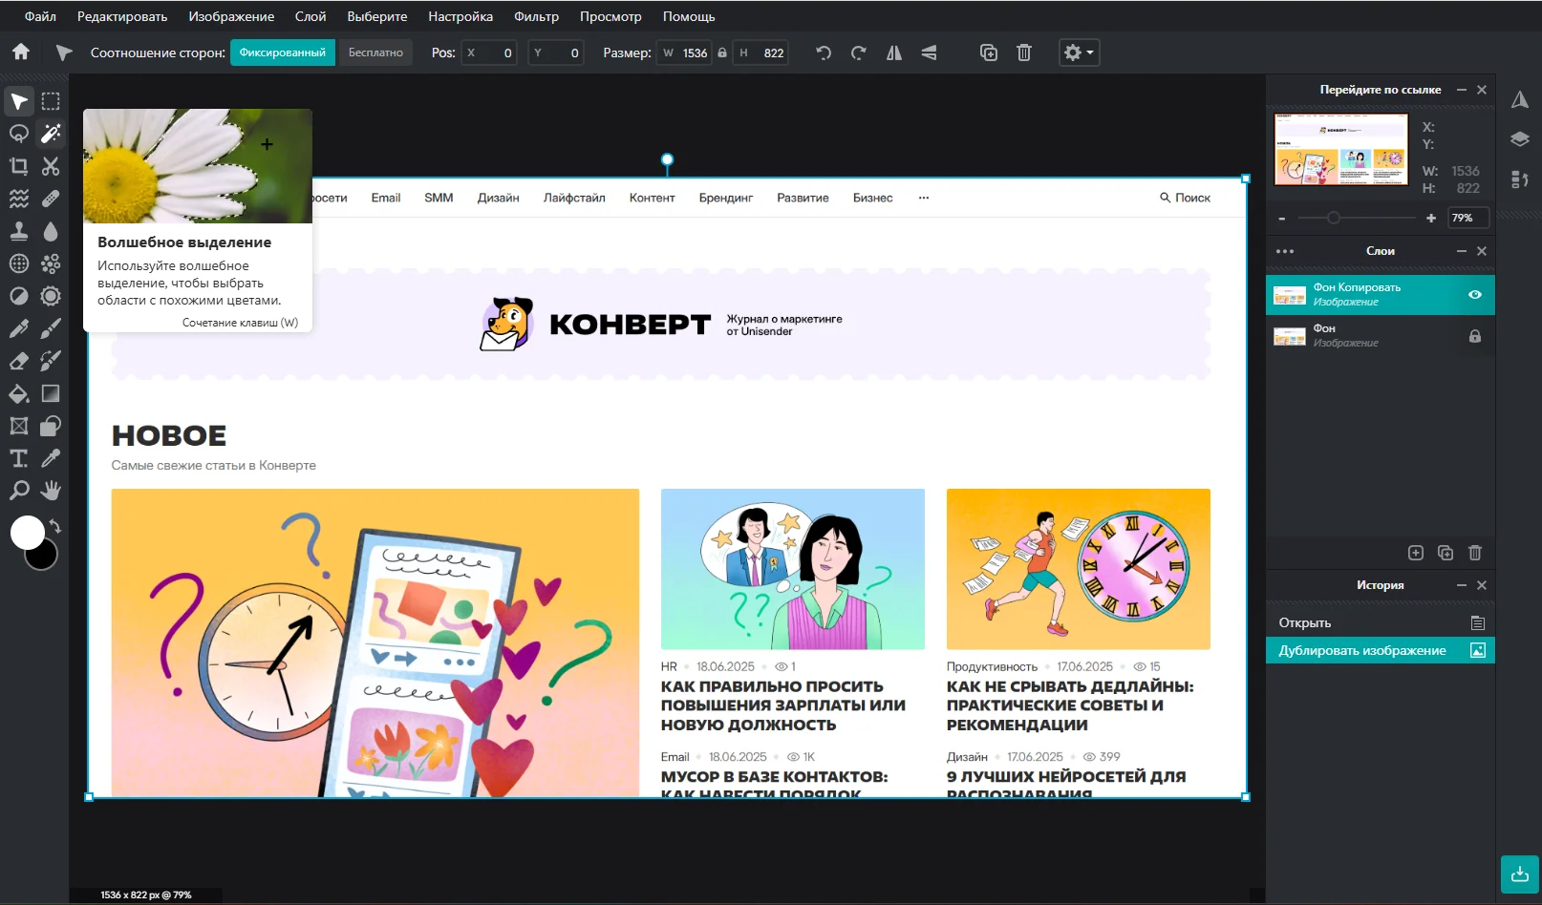Viewport: 1542px width, 905px height.
Task: Choose the Eraser tool
Action: click(18, 361)
